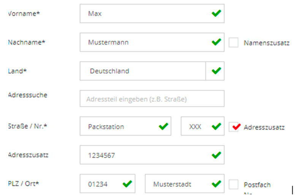Focus the Adresszusatz field with 1234567
Image resolution: width=304 pixels, height=196 pixels.
click(144, 155)
